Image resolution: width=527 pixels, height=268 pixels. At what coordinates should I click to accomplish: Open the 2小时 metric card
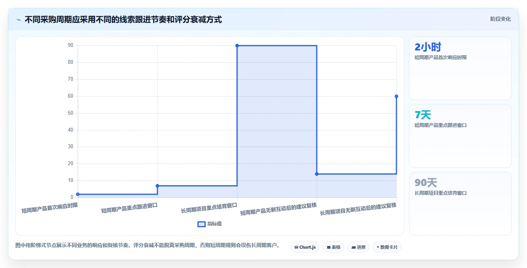tap(460, 68)
